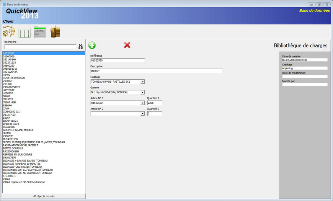Select list entry COBNCL00101
The height and width of the screenshot is (201, 333).
pyautogui.click(x=44, y=112)
